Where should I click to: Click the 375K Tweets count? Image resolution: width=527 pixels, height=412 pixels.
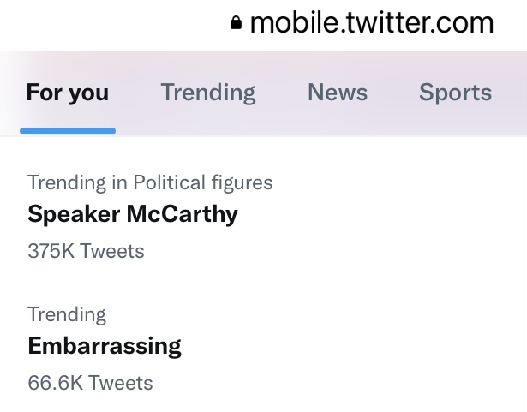[x=86, y=251]
